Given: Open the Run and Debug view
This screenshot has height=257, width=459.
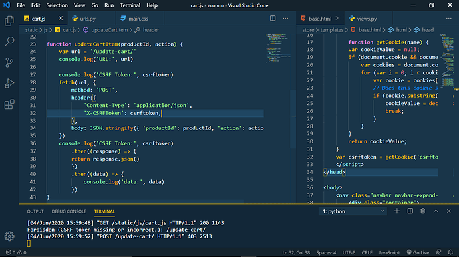Looking at the screenshot, I should (x=9, y=83).
